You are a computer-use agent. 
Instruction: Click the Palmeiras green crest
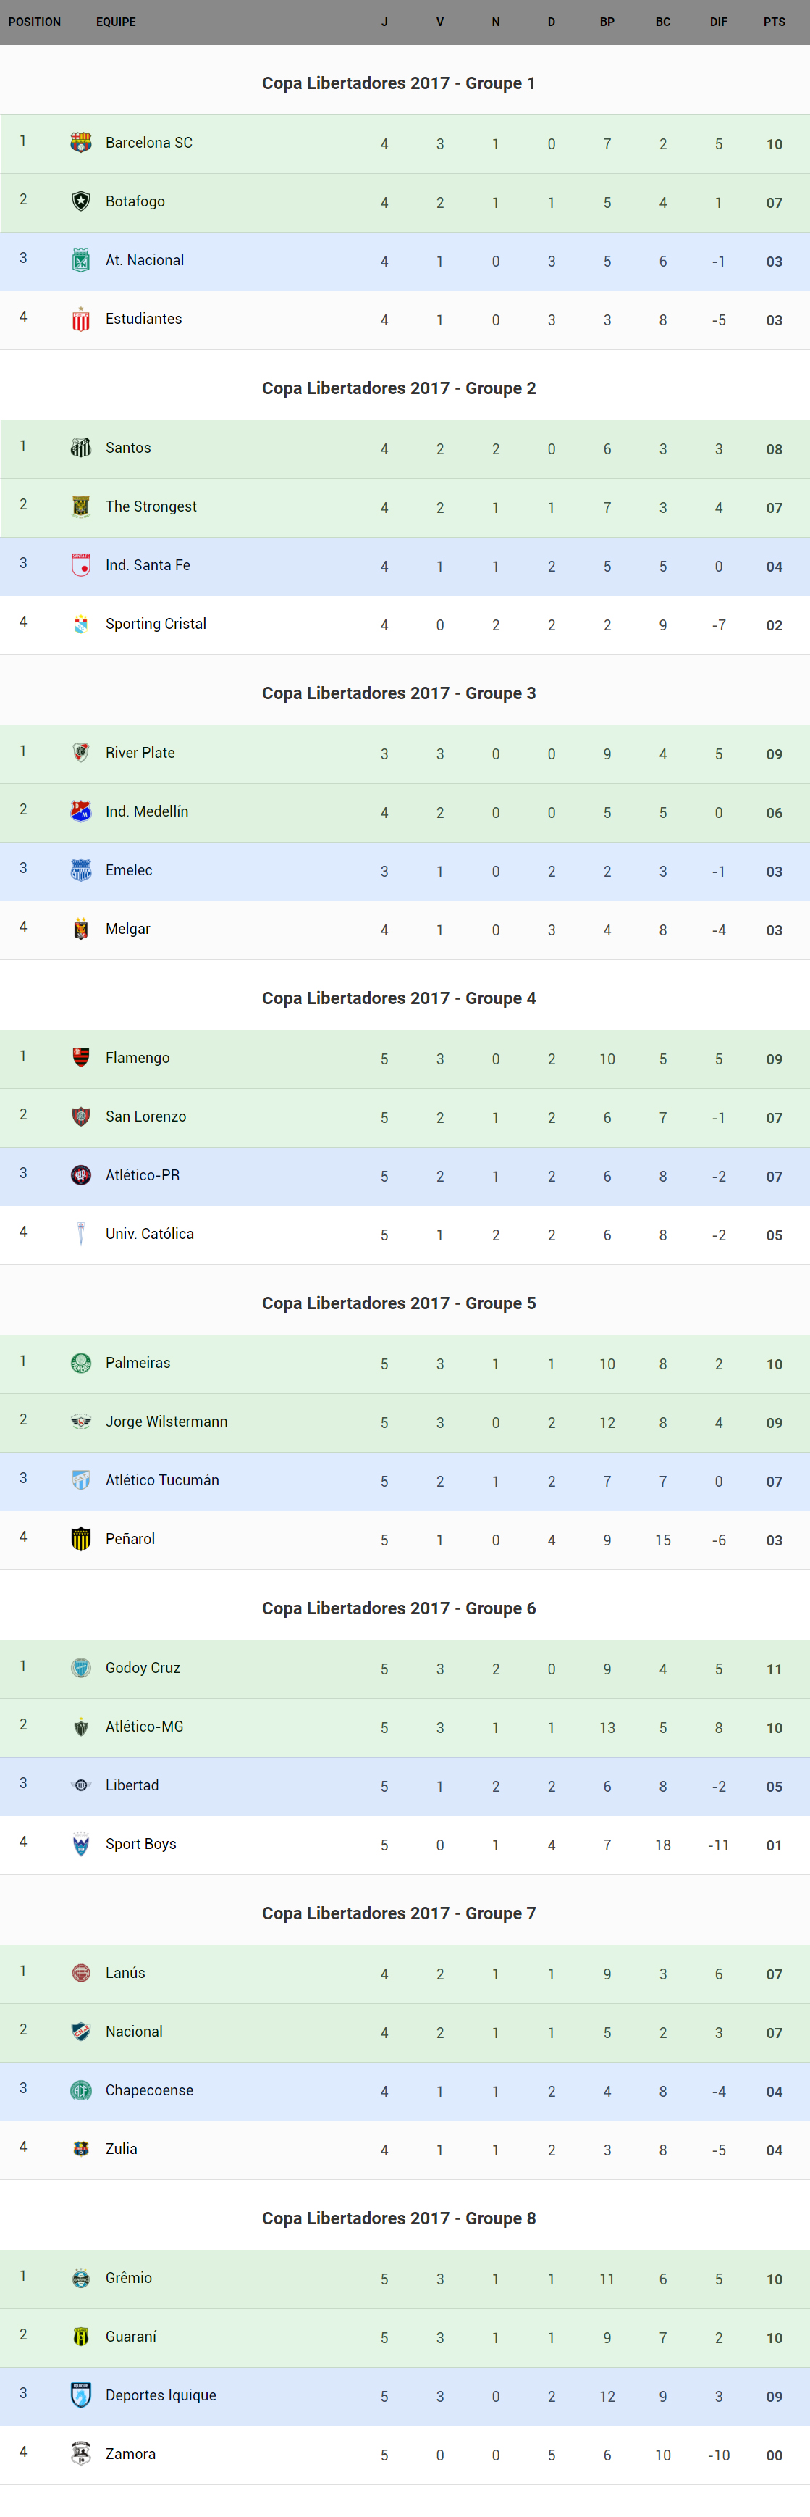click(x=81, y=1362)
